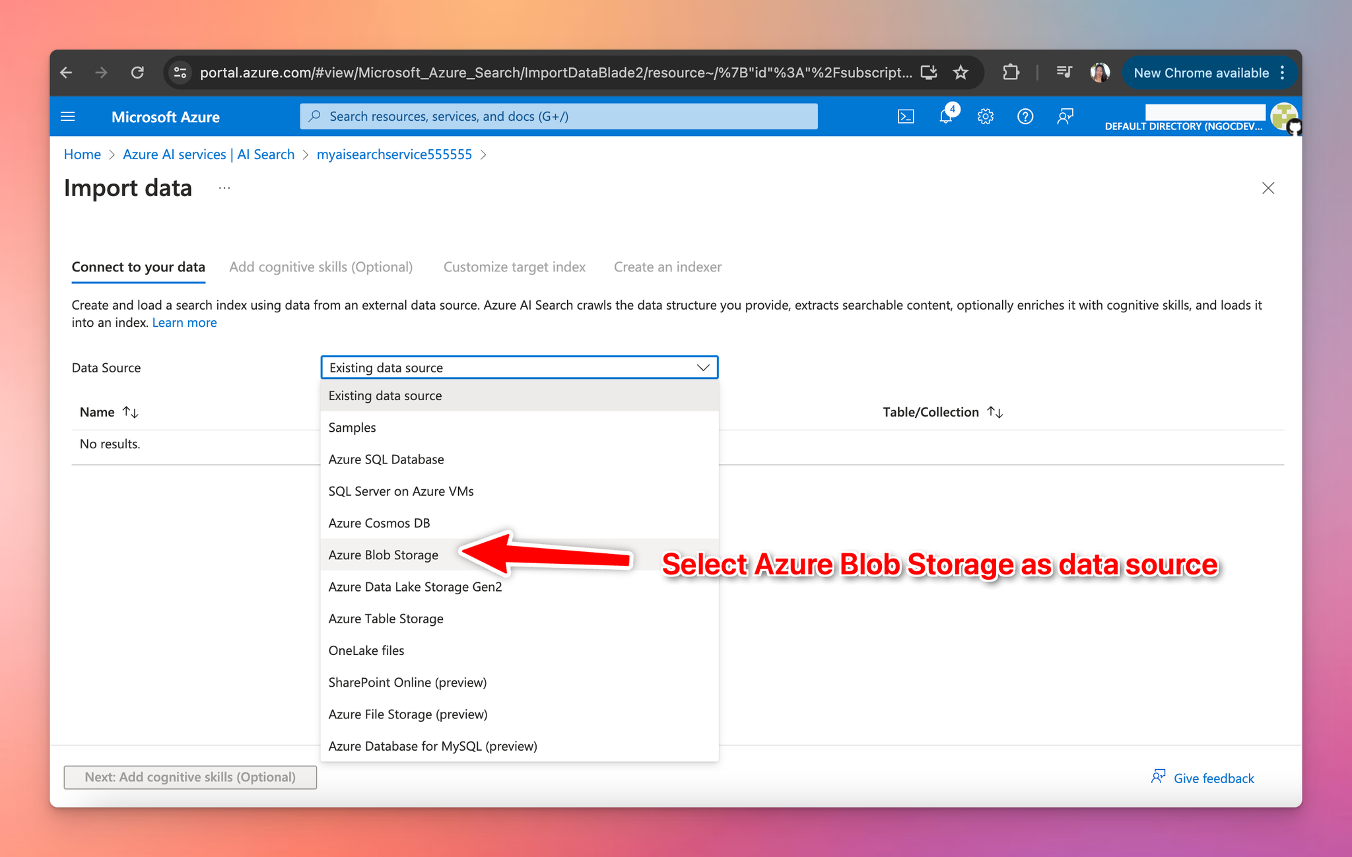The image size is (1352, 857).
Task: Click the Azure search resources box
Action: (558, 116)
